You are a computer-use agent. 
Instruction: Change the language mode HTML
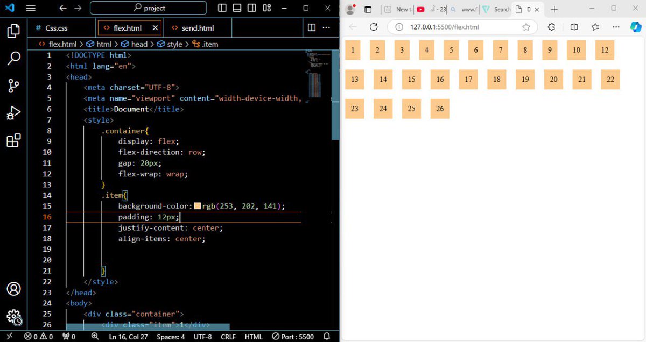point(254,337)
